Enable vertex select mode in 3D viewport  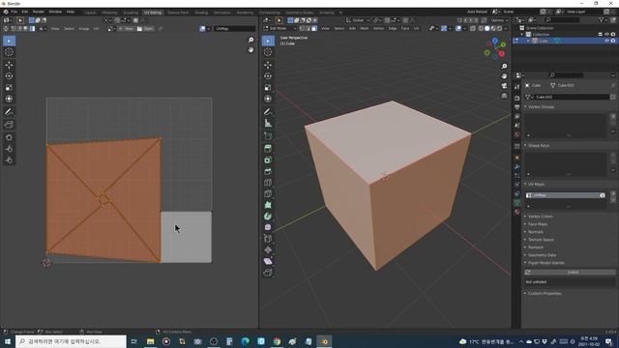tap(302, 28)
